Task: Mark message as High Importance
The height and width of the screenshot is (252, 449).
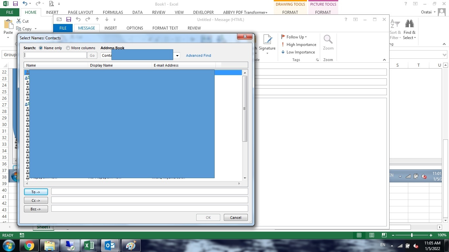Action: point(299,45)
